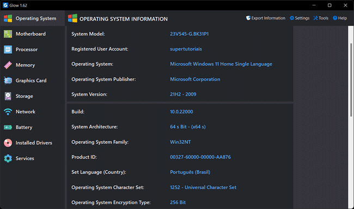Image resolution: width=354 pixels, height=209 pixels.
Task: Click the Product ID value text
Action: [x=200, y=157]
